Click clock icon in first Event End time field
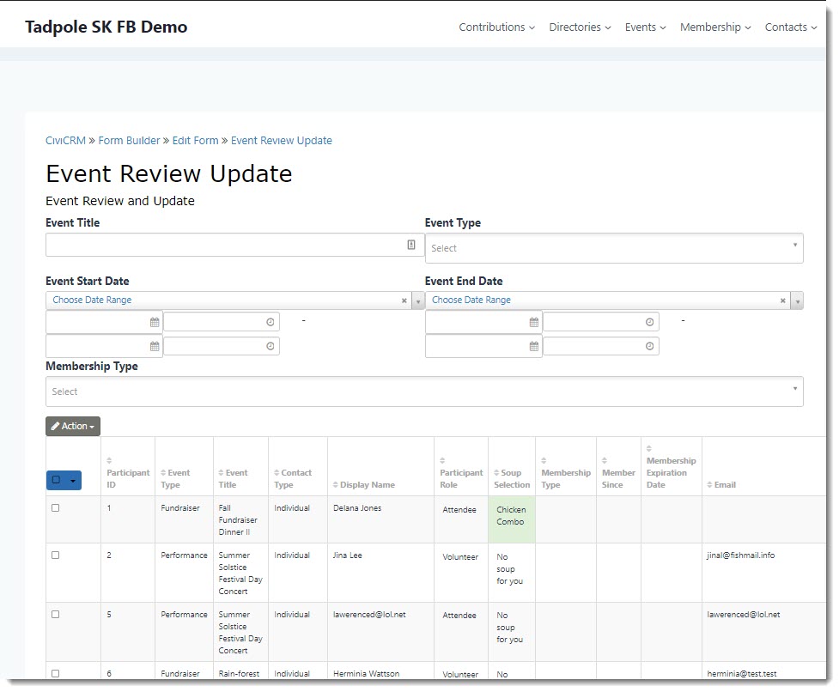This screenshot has height=692, width=839. click(x=649, y=322)
